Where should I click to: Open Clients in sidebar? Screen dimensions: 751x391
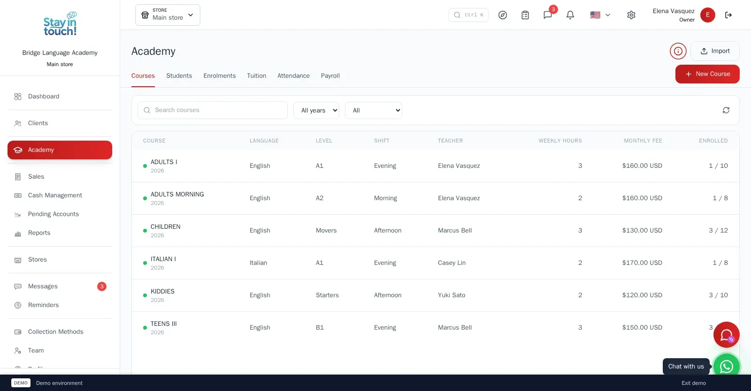(60, 123)
